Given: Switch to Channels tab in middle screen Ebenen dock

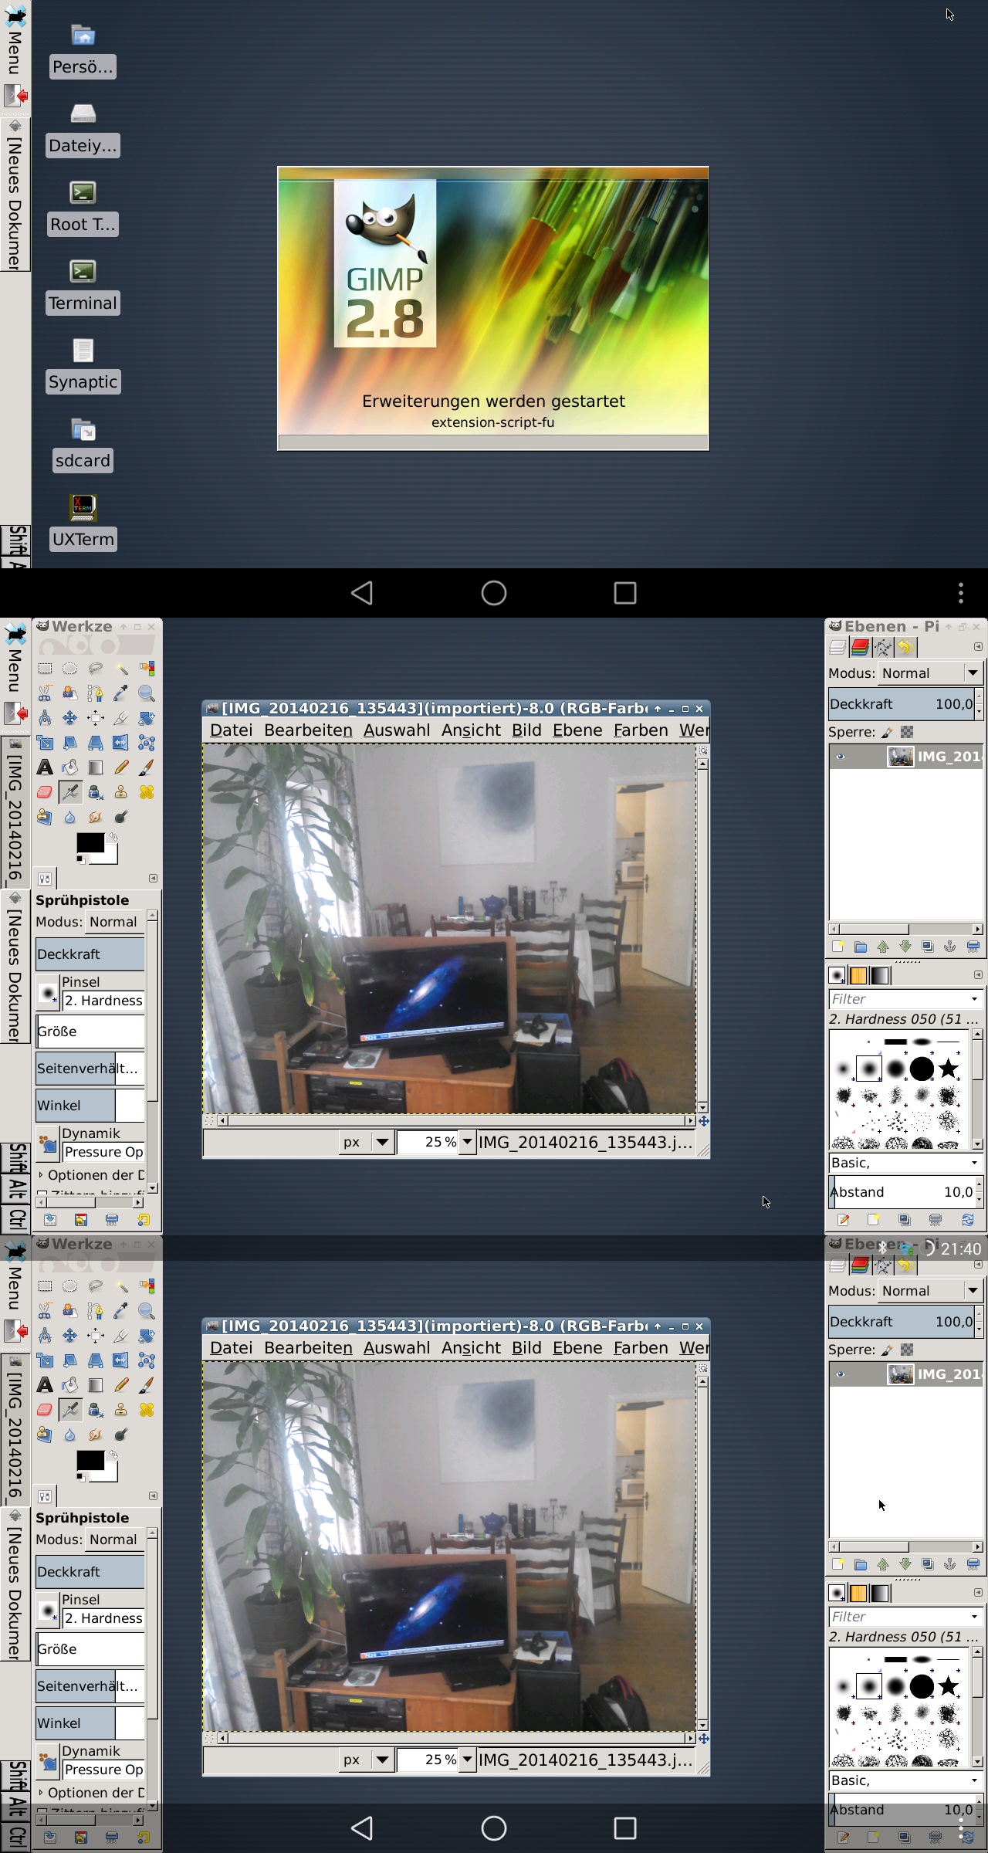Looking at the screenshot, I should pos(860,647).
